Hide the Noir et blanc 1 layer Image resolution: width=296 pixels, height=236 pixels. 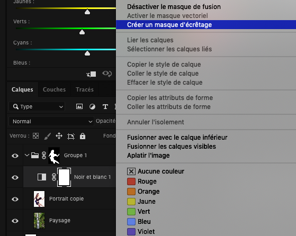pos(15,177)
